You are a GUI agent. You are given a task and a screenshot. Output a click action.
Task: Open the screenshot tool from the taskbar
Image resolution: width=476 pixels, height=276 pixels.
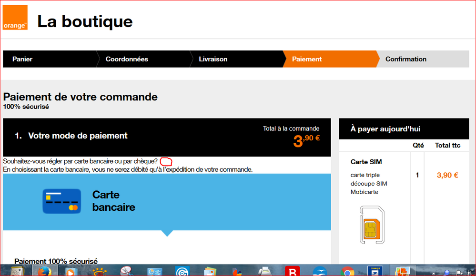[x=126, y=271]
